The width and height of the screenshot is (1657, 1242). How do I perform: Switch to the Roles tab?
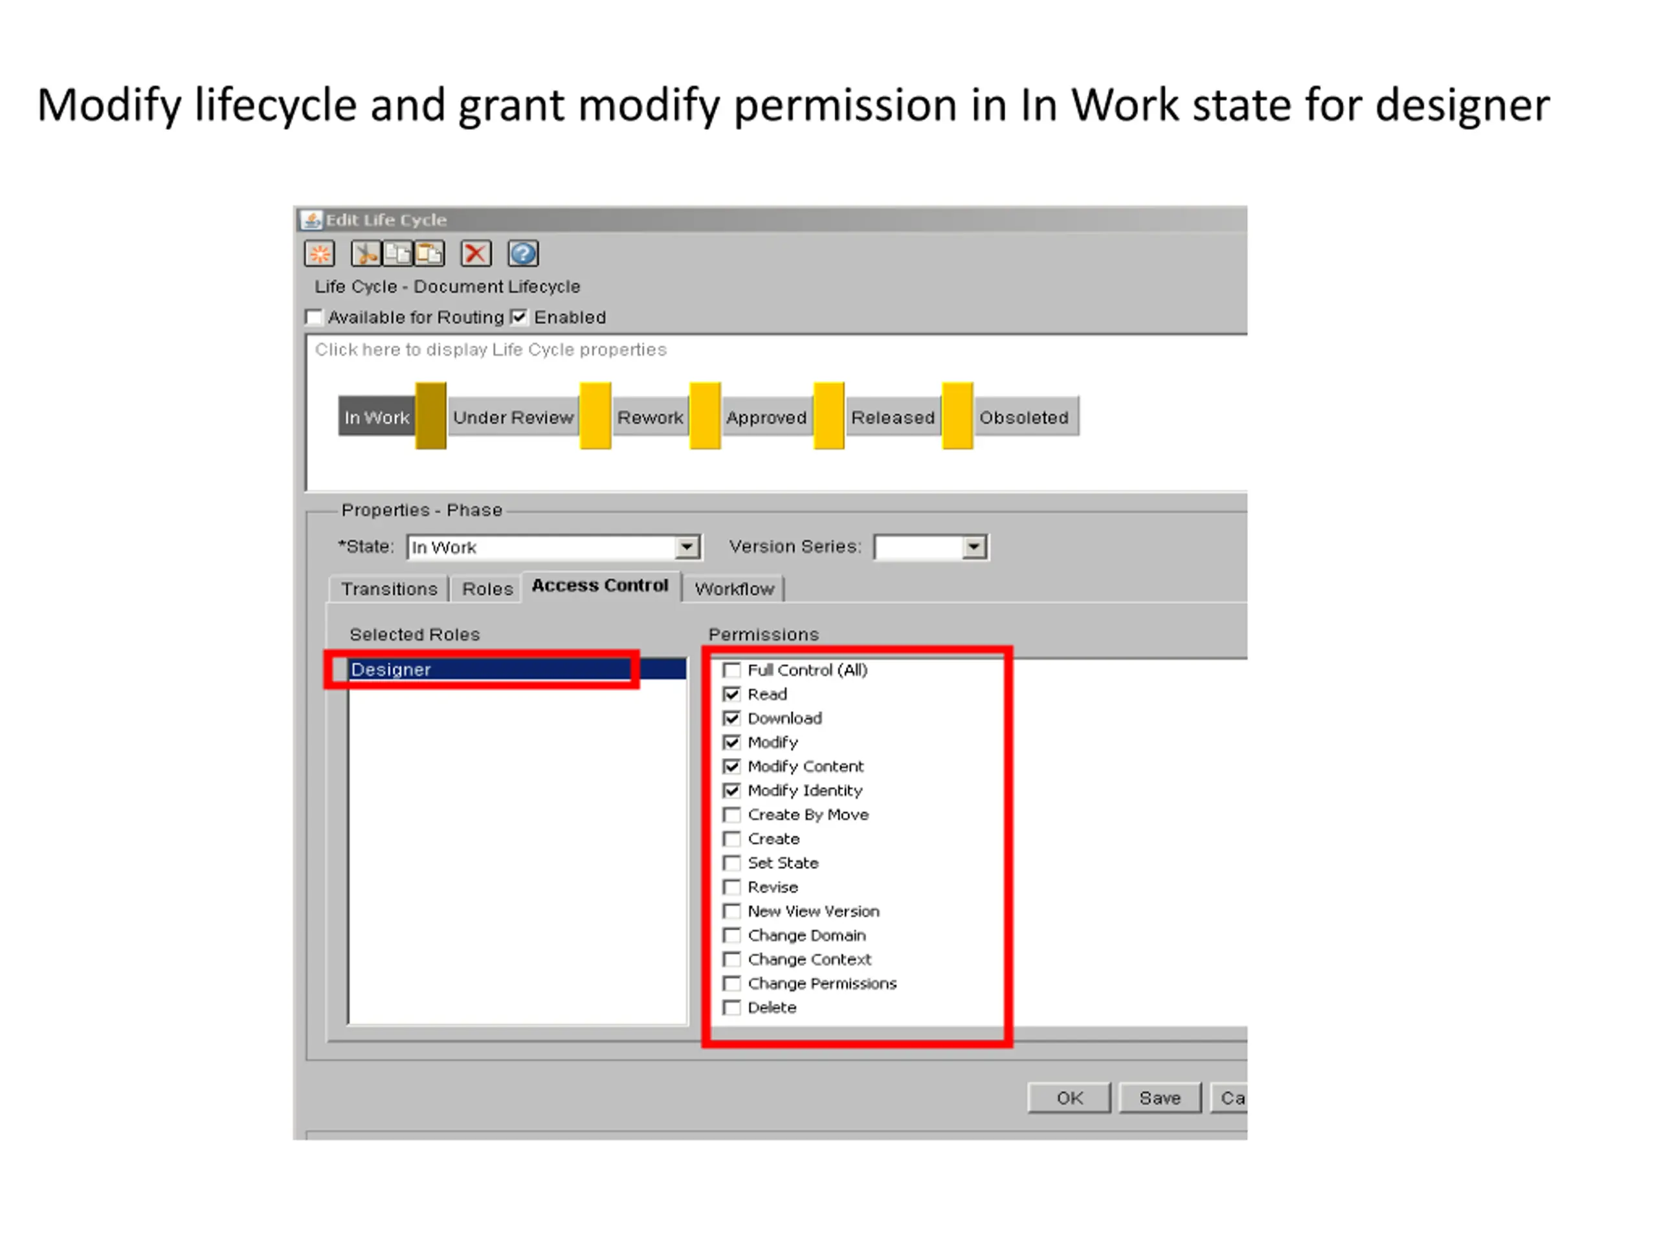pyautogui.click(x=487, y=589)
